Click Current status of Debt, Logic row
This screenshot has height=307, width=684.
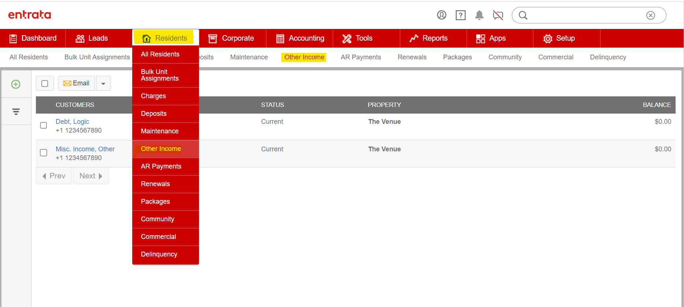pos(272,122)
